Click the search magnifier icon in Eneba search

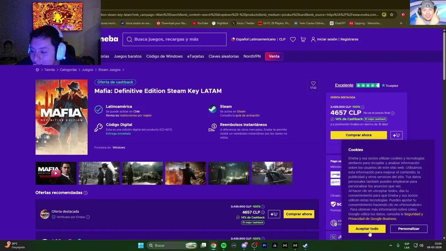pos(130,39)
